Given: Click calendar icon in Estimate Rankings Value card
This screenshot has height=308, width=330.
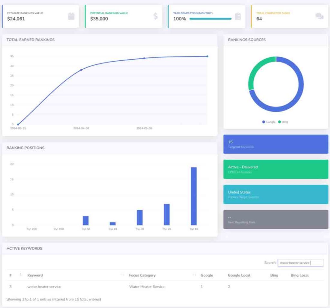Looking at the screenshot, I should click(x=71, y=16).
